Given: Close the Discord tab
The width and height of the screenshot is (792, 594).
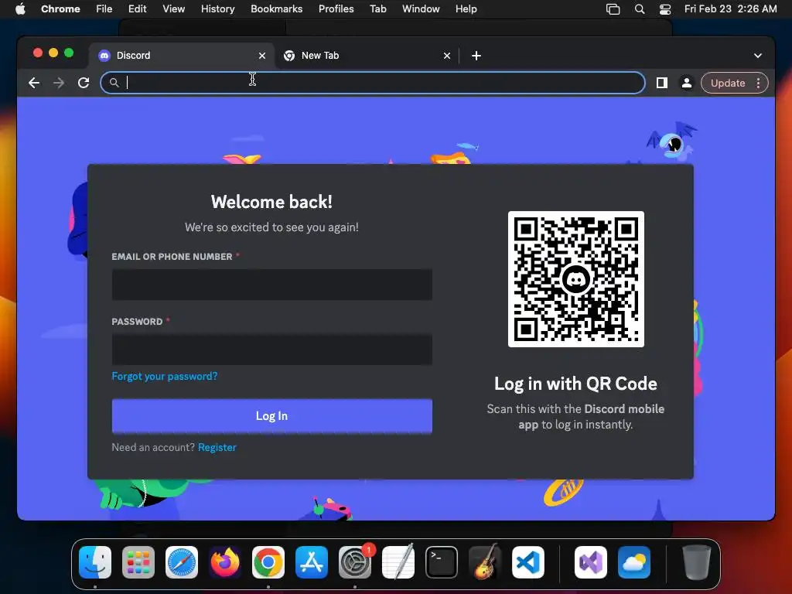Looking at the screenshot, I should [x=262, y=56].
